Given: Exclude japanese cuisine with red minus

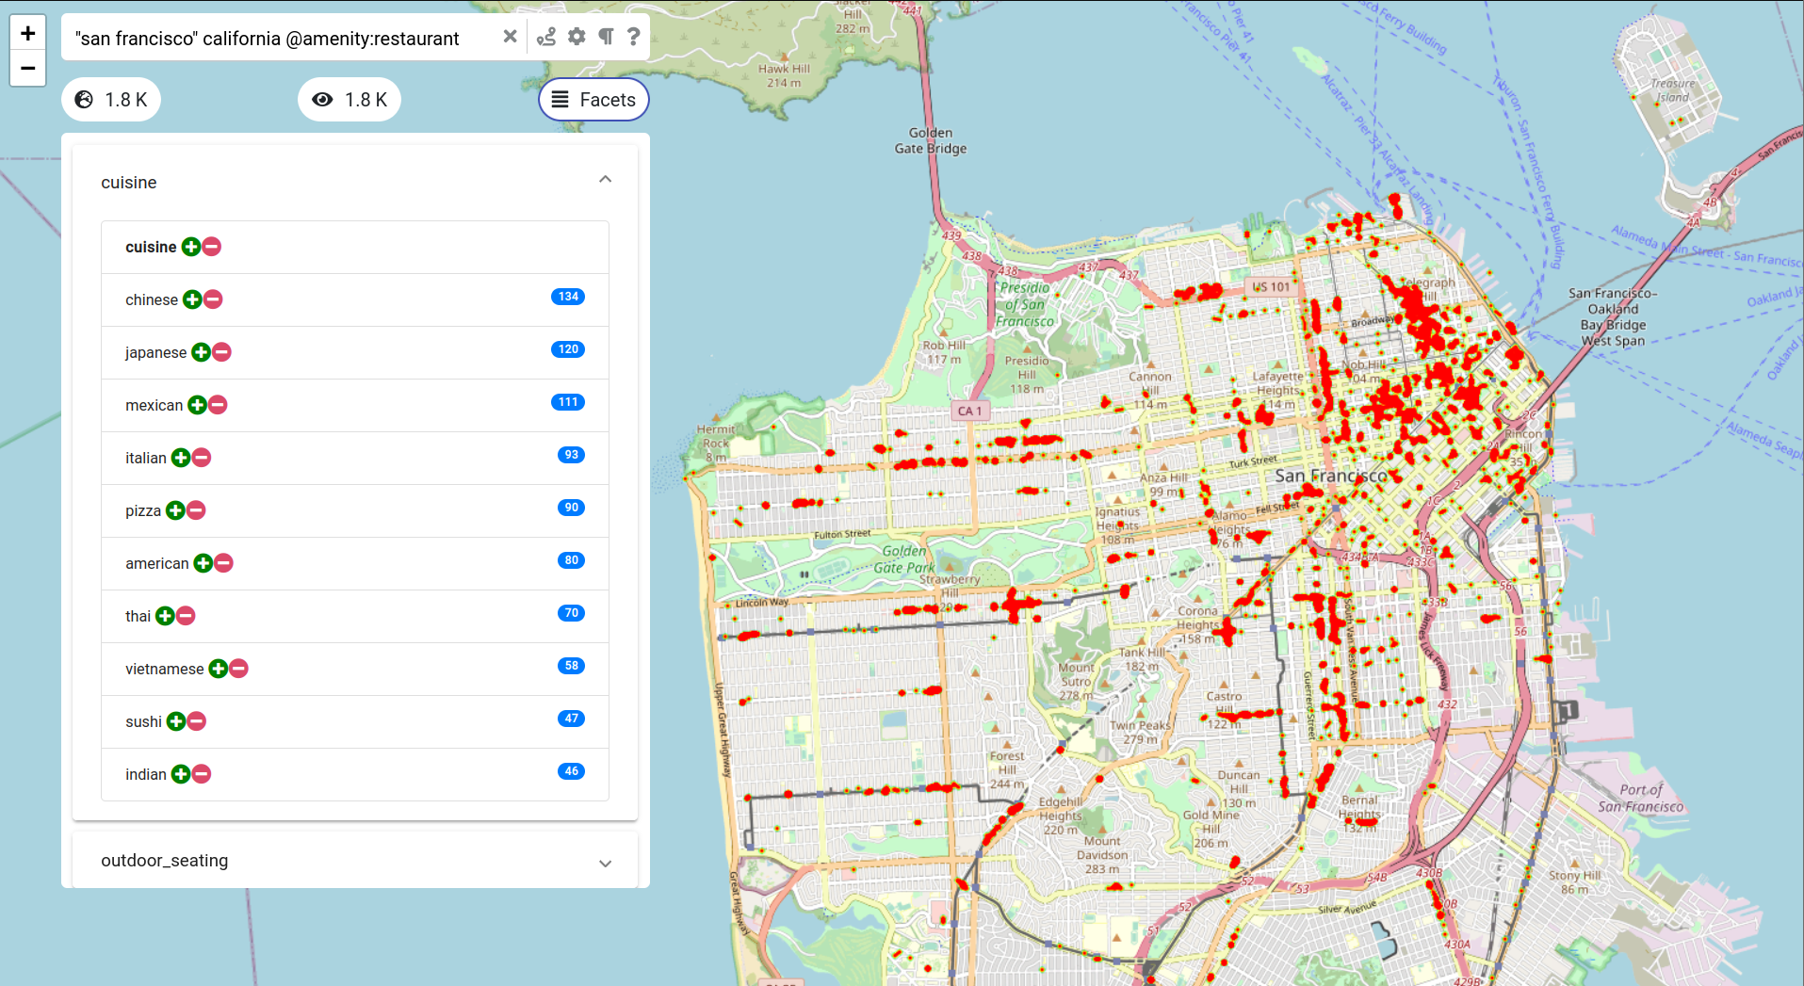Looking at the screenshot, I should 222,352.
